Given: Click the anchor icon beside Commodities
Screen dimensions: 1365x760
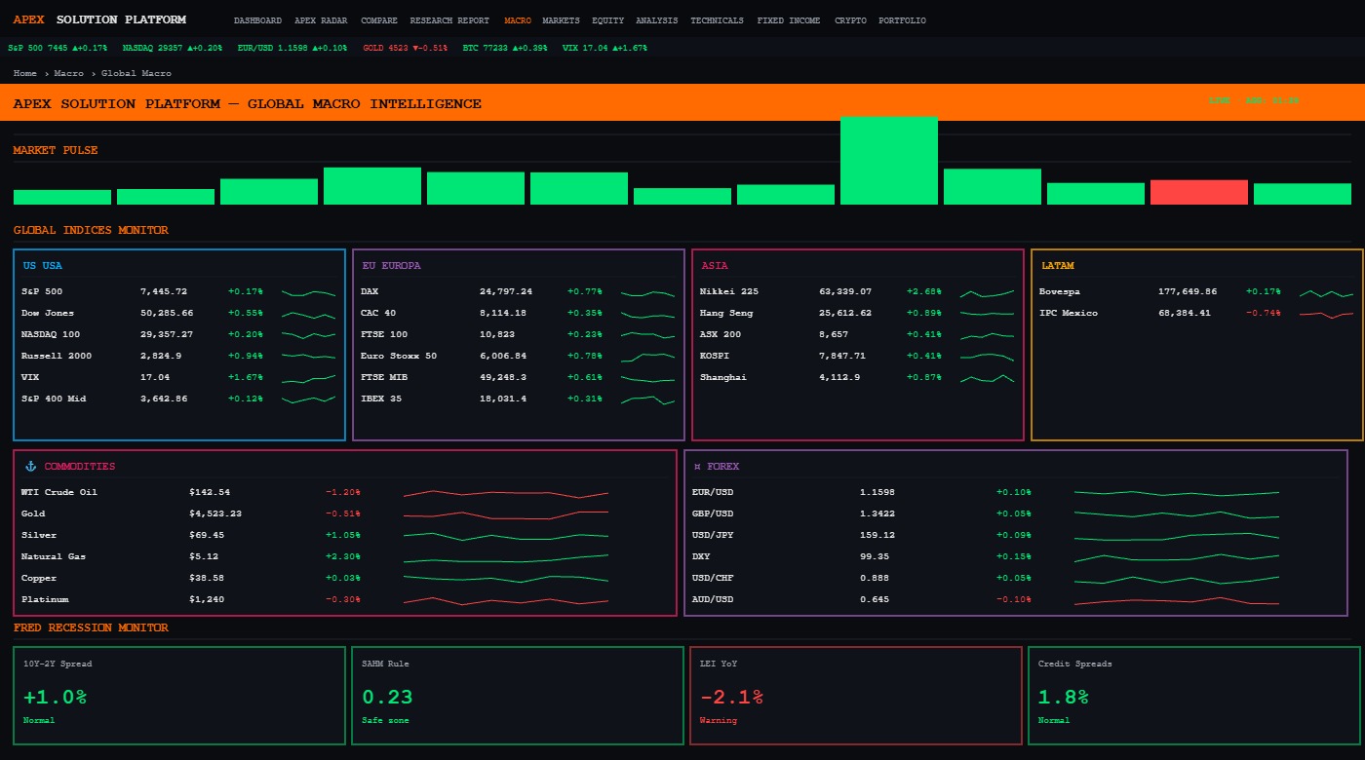Looking at the screenshot, I should tap(29, 467).
